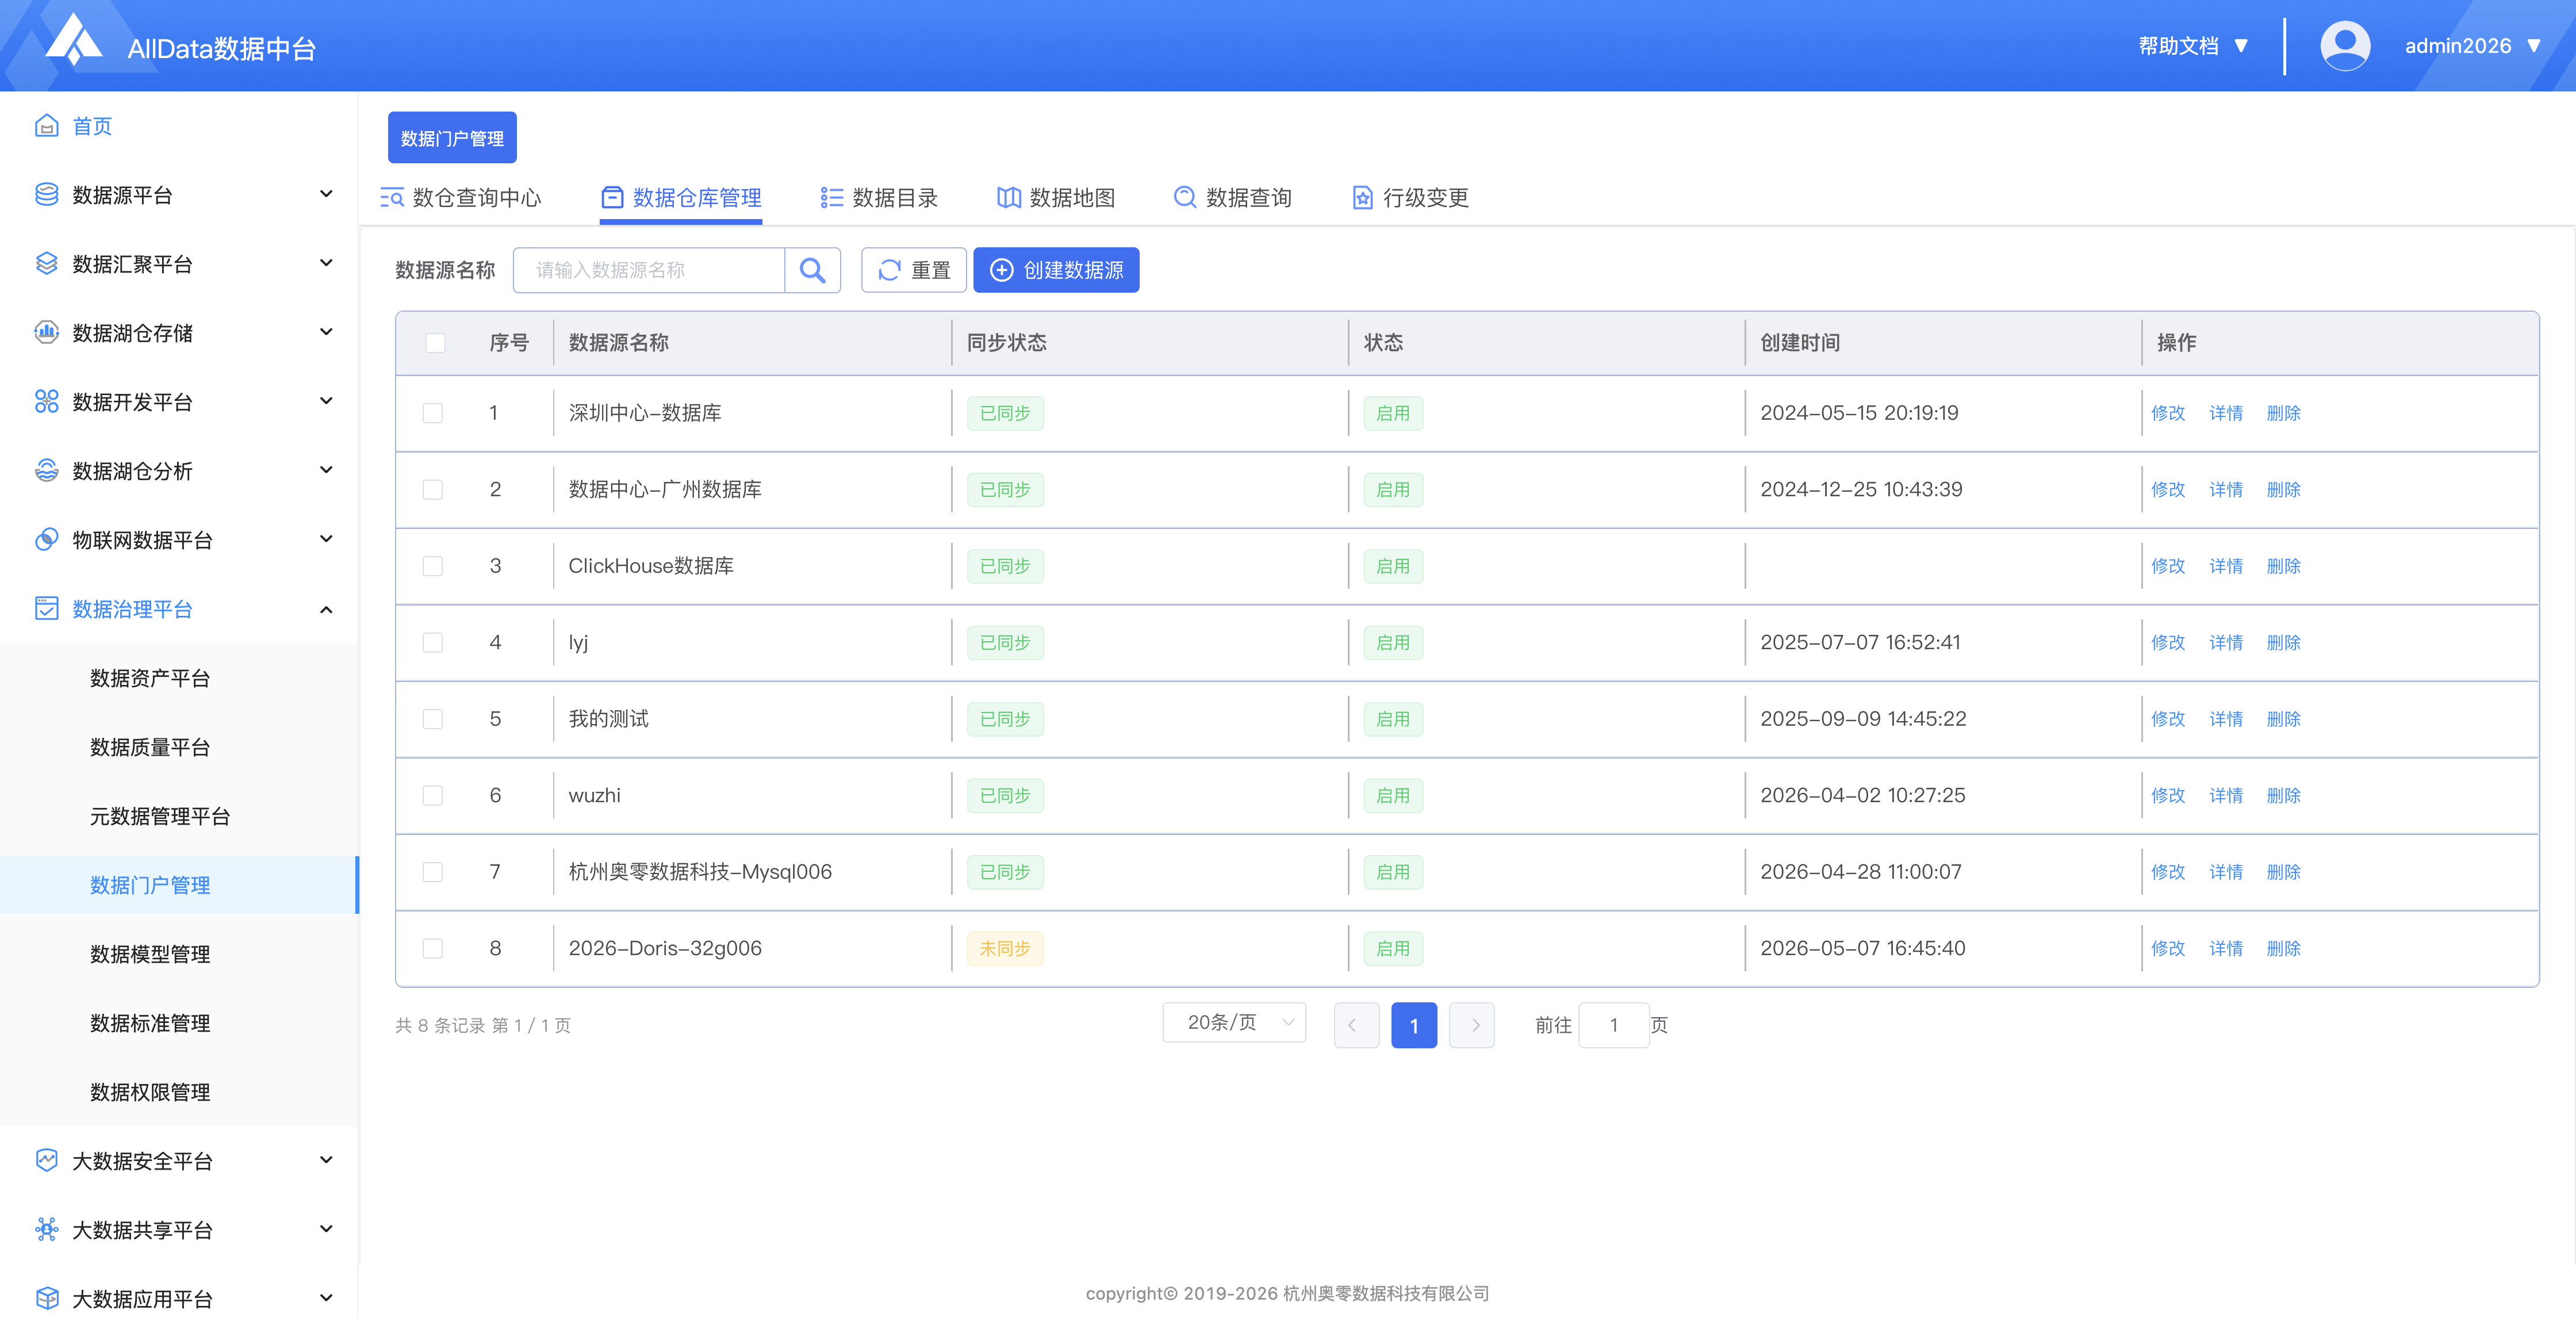Click 删除 for 2026-Doris-32g006

point(2284,948)
